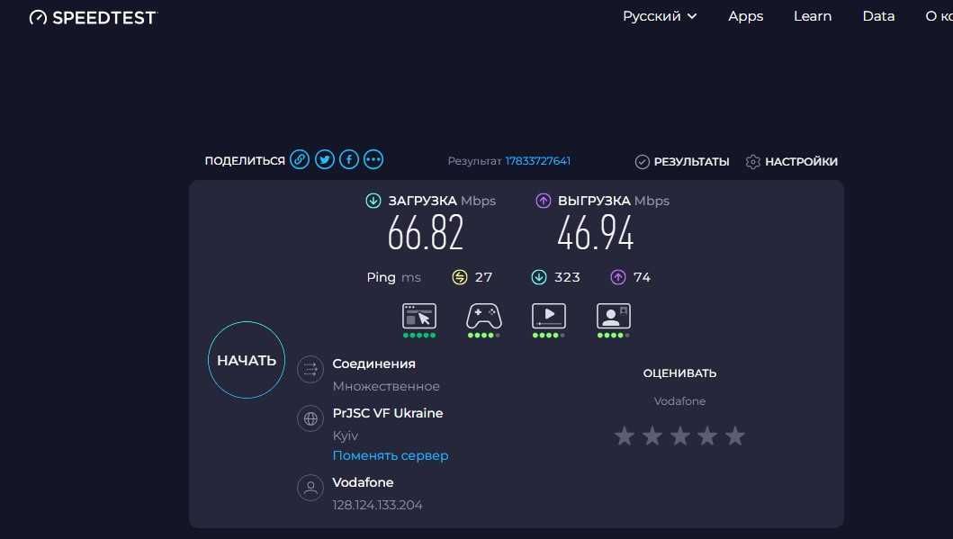Image resolution: width=953 pixels, height=539 pixels.
Task: Click the yellow idle ping icon
Action: 460,277
